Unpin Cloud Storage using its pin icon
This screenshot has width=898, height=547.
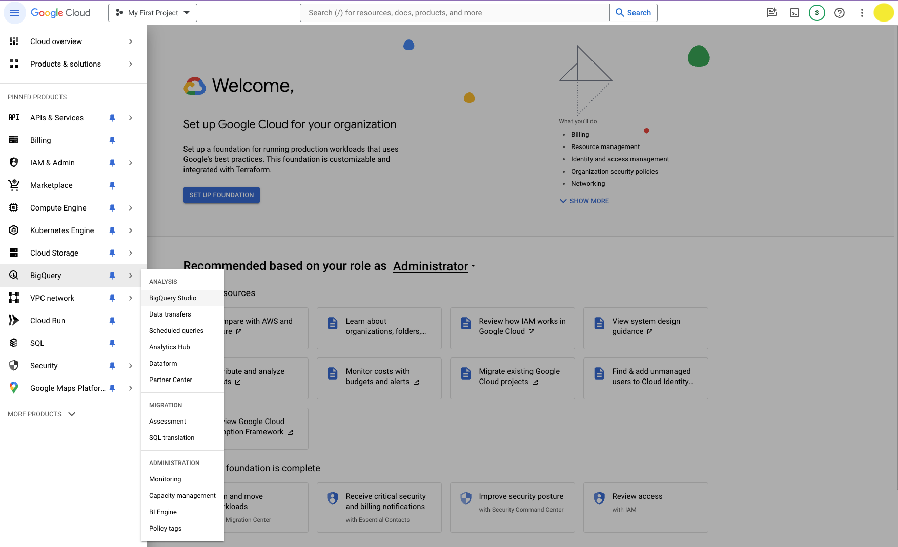[x=112, y=253]
